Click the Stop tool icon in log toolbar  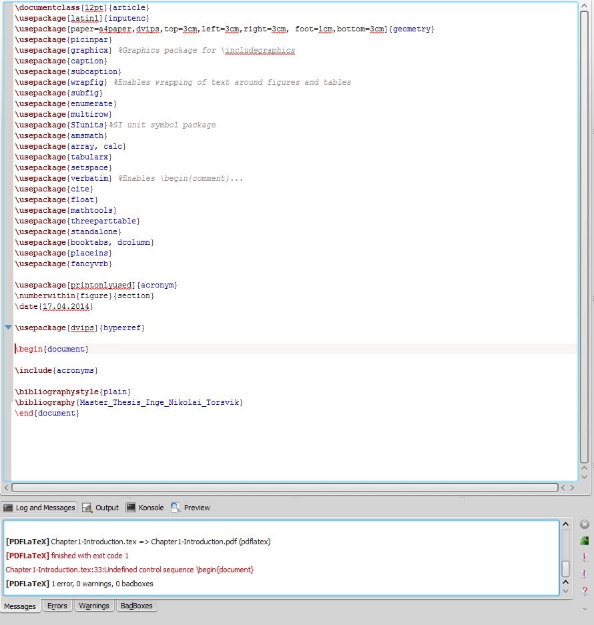tap(585, 524)
